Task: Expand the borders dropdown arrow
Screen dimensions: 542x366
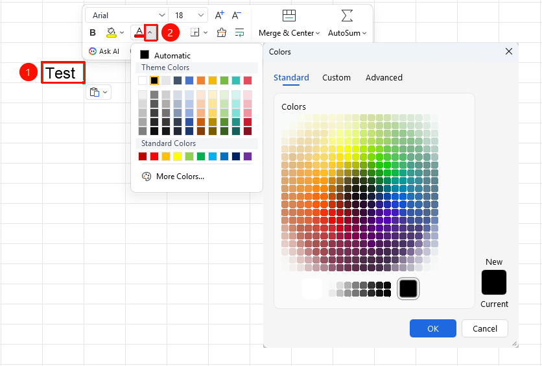Action: point(206,32)
